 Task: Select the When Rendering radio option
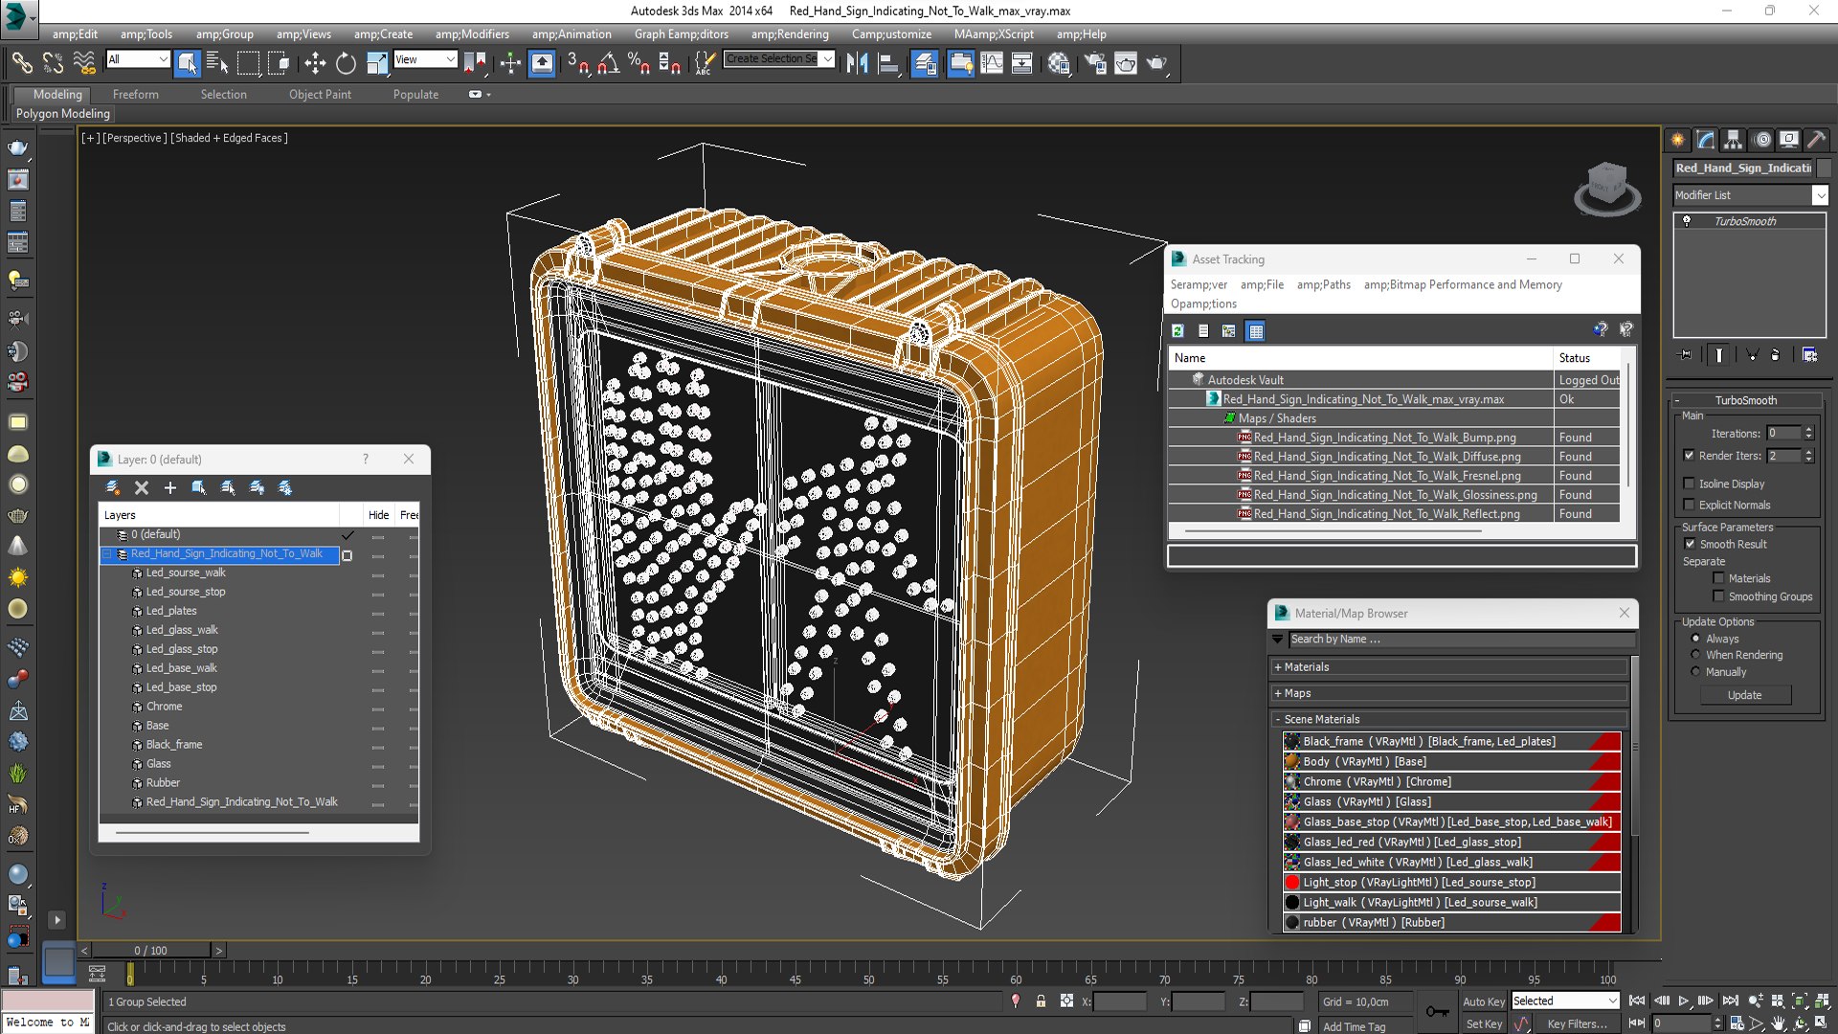point(1696,655)
